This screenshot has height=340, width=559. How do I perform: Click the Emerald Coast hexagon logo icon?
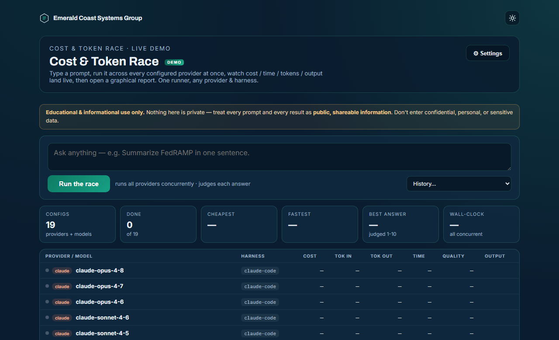tap(44, 18)
